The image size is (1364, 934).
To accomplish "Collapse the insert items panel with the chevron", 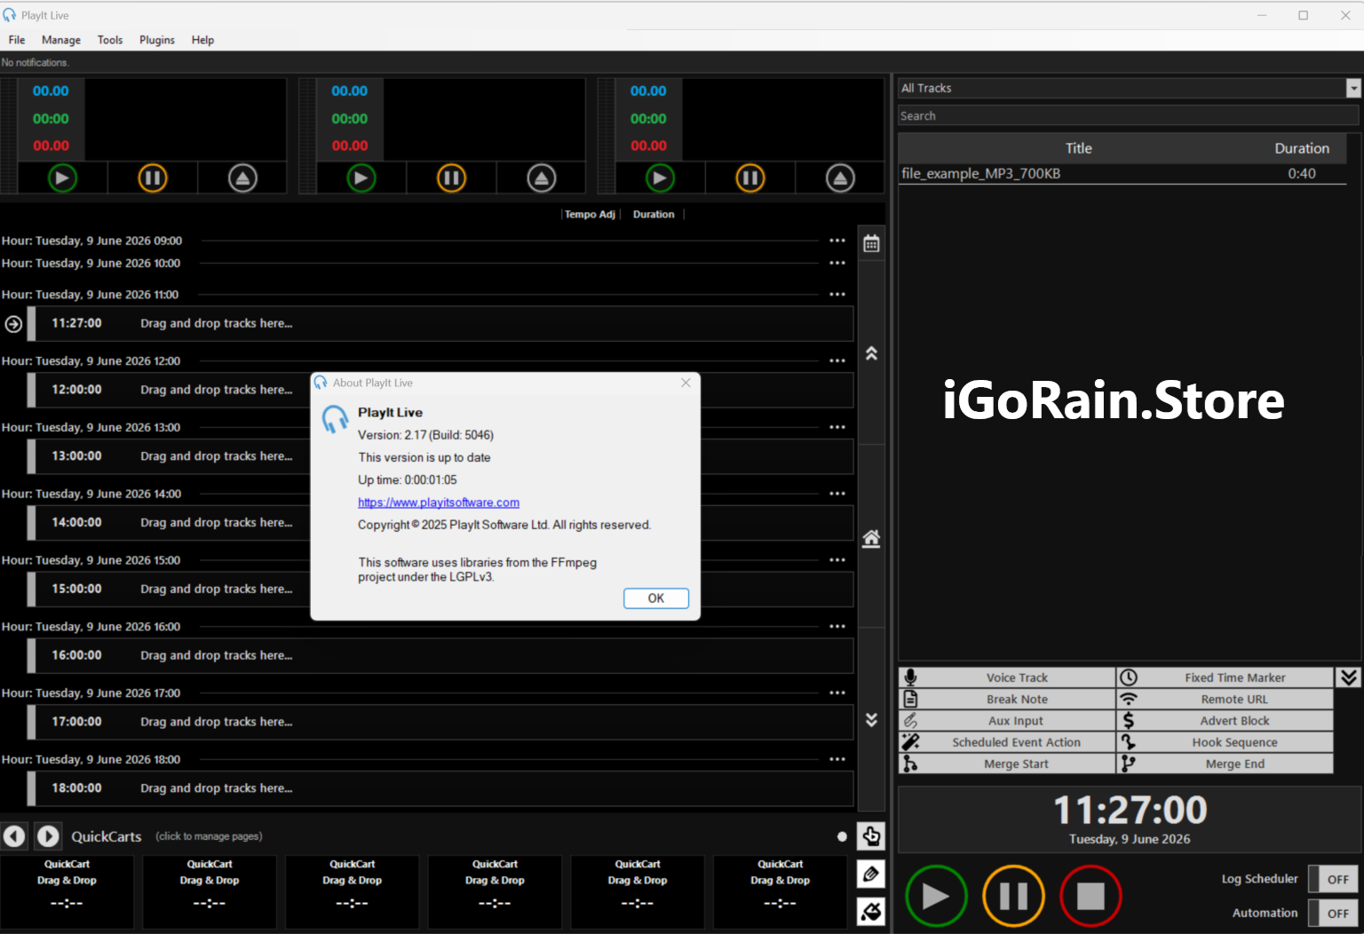I will pyautogui.click(x=1349, y=677).
